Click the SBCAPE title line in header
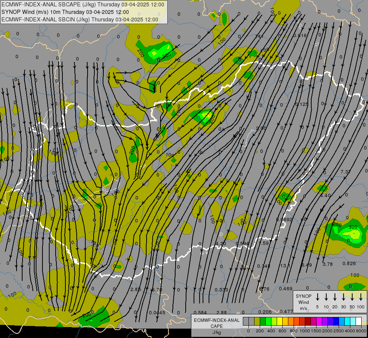 point(83,5)
